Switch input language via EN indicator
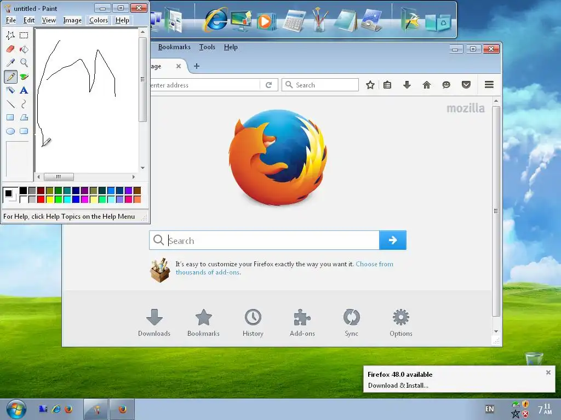The width and height of the screenshot is (561, 420). 489,409
